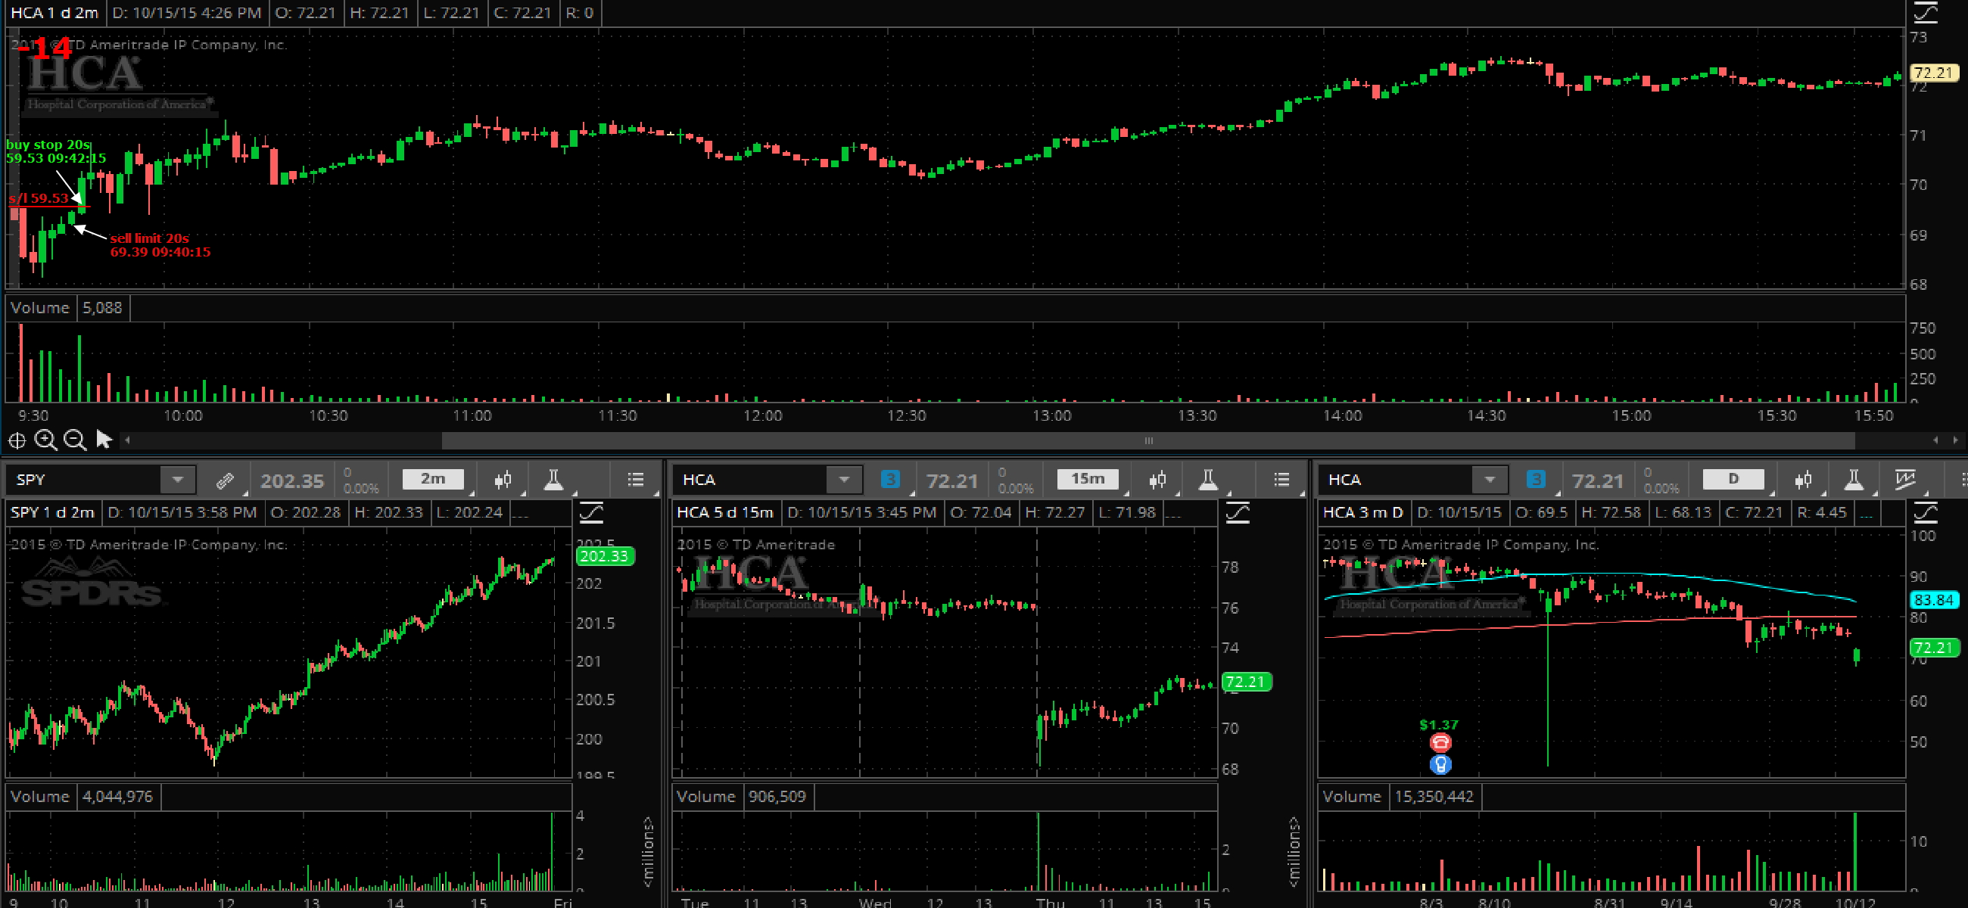Open the list menu icon in SPY panel
This screenshot has width=1968, height=908.
tap(636, 479)
